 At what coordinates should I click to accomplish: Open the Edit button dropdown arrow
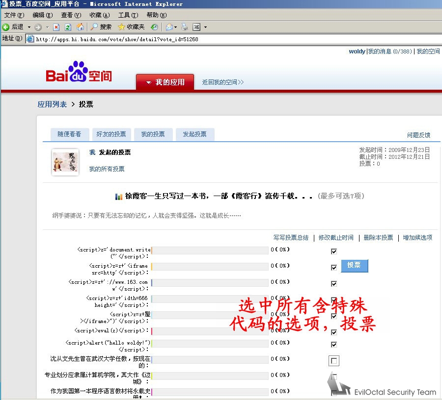(x=205, y=27)
